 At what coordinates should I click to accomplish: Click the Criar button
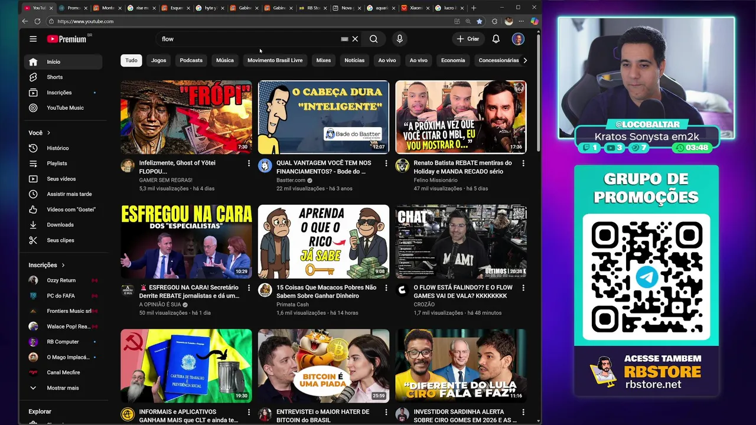pos(468,39)
